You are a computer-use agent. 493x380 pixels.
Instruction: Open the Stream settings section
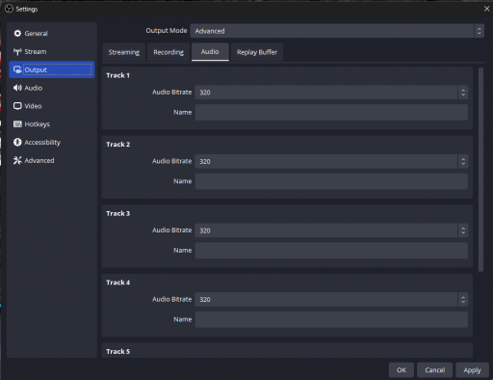click(x=52, y=52)
